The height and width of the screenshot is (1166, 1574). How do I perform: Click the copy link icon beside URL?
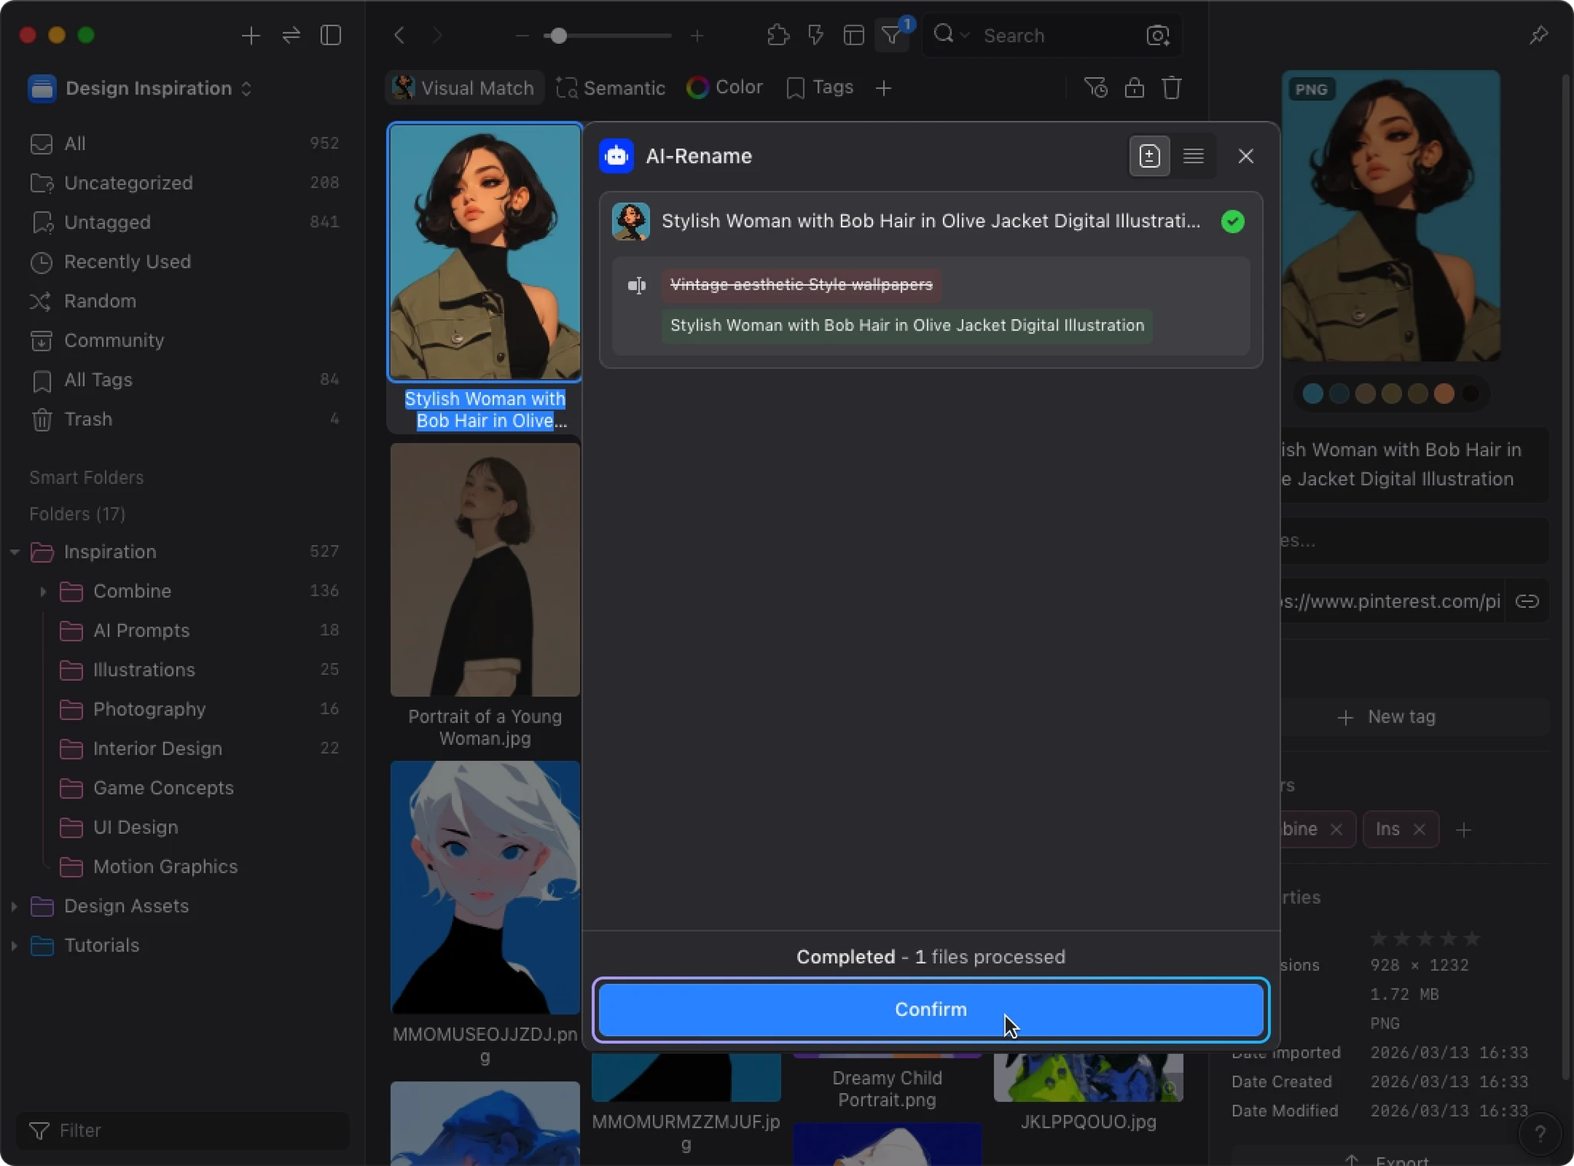1526,601
